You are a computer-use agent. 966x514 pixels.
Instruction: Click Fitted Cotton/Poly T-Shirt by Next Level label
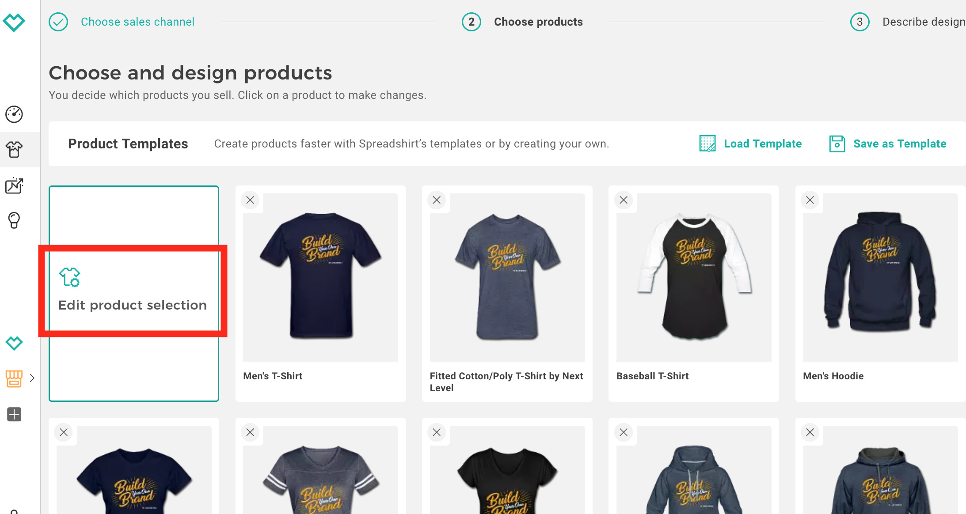(x=506, y=382)
